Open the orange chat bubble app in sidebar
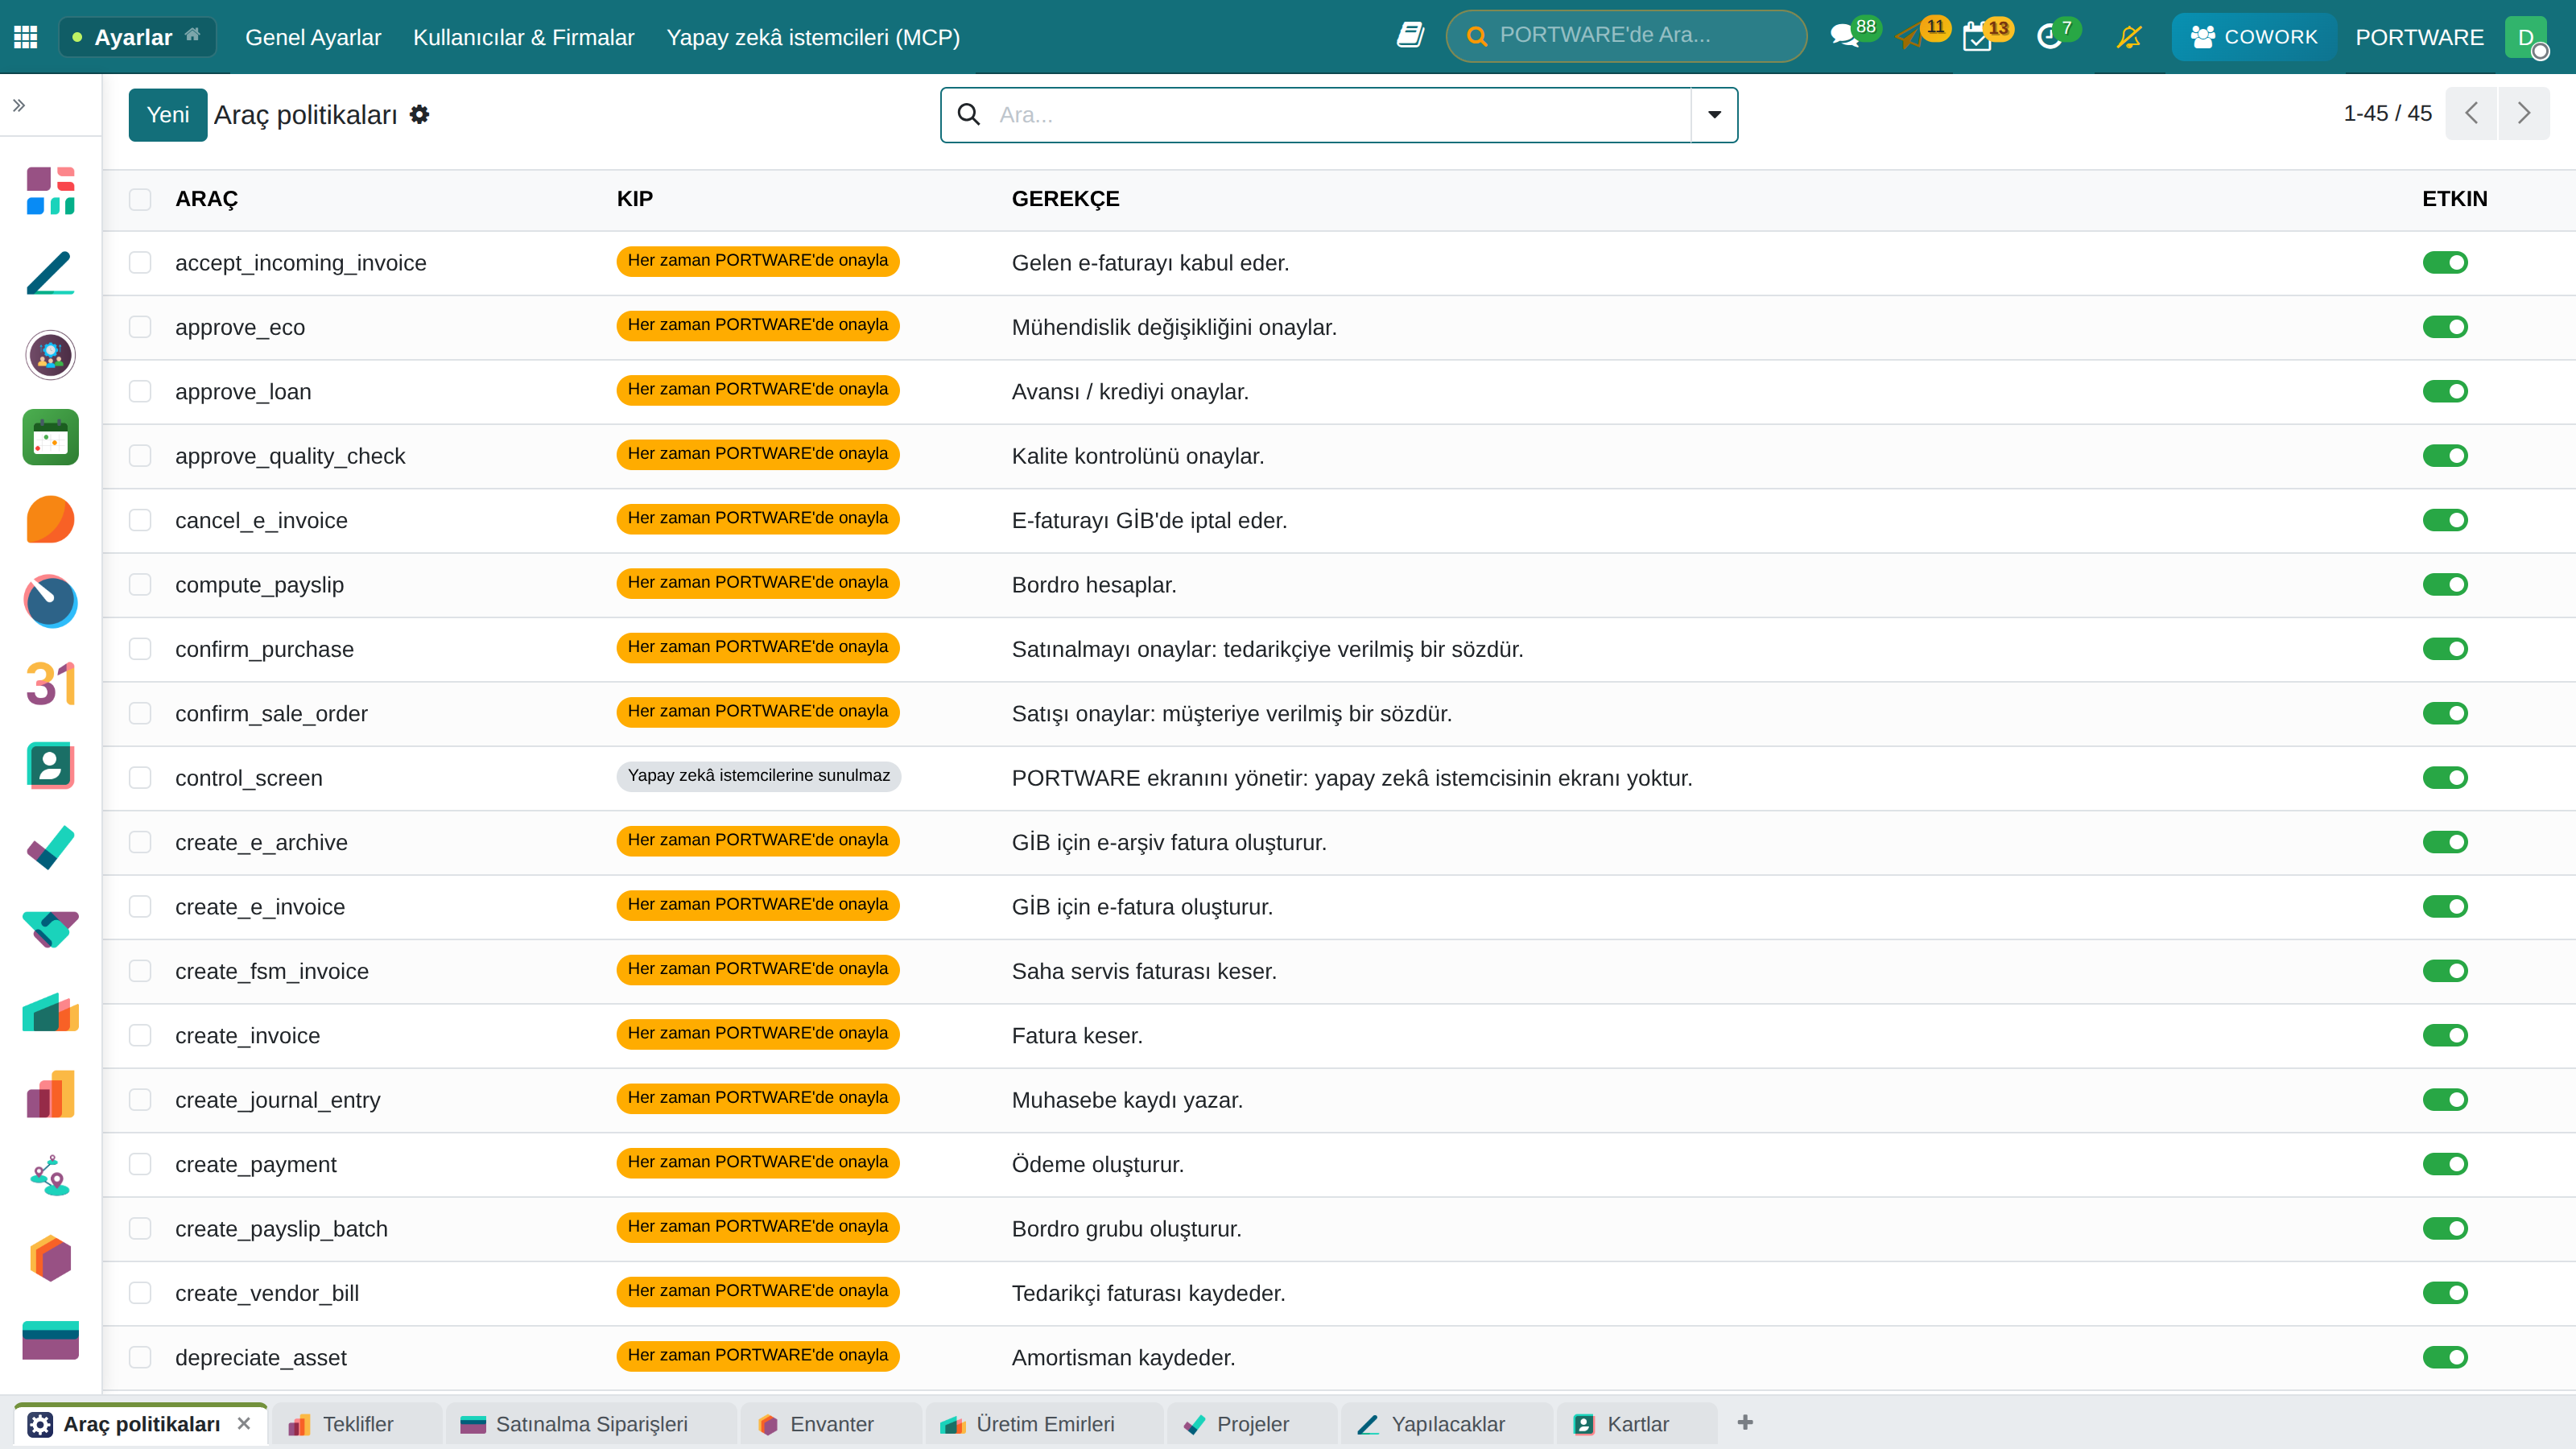The width and height of the screenshot is (2576, 1449). [51, 519]
